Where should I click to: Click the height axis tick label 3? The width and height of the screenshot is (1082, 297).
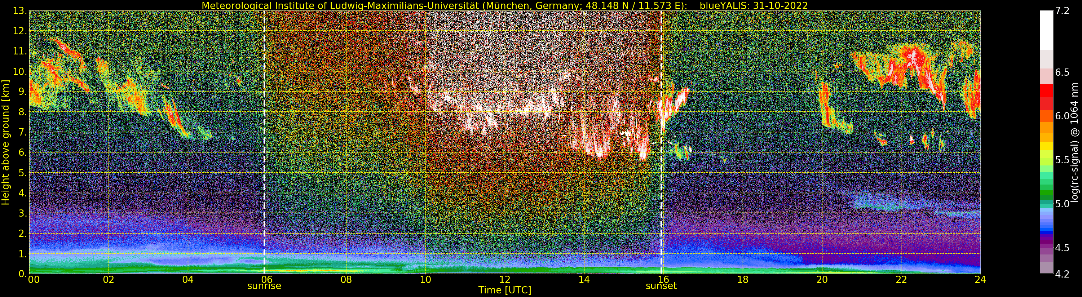point(22,213)
